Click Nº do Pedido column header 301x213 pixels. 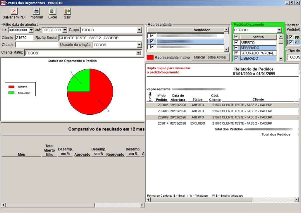click(x=161, y=98)
